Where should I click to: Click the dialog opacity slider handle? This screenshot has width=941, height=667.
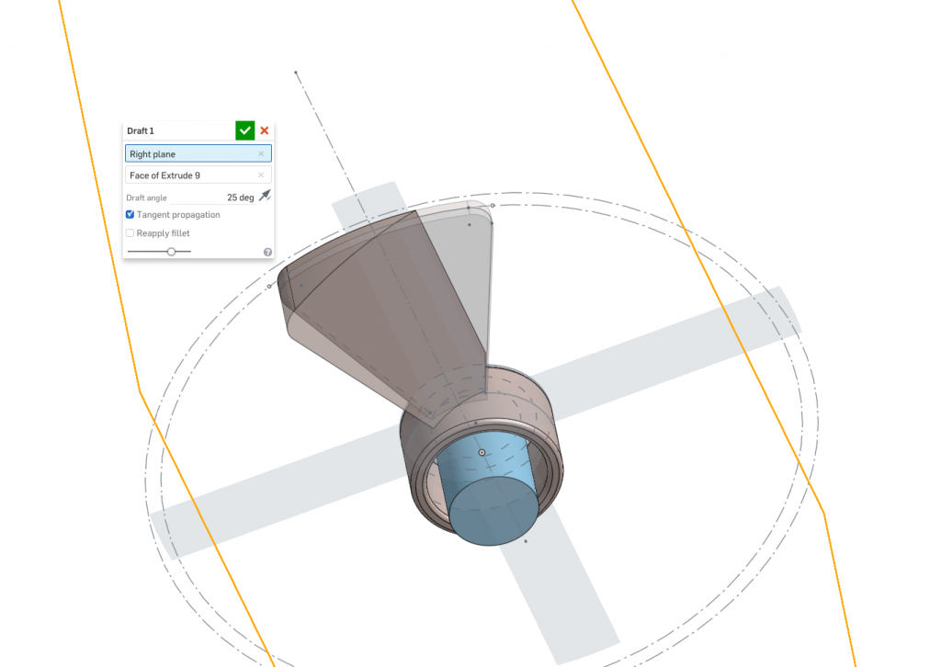tap(172, 251)
